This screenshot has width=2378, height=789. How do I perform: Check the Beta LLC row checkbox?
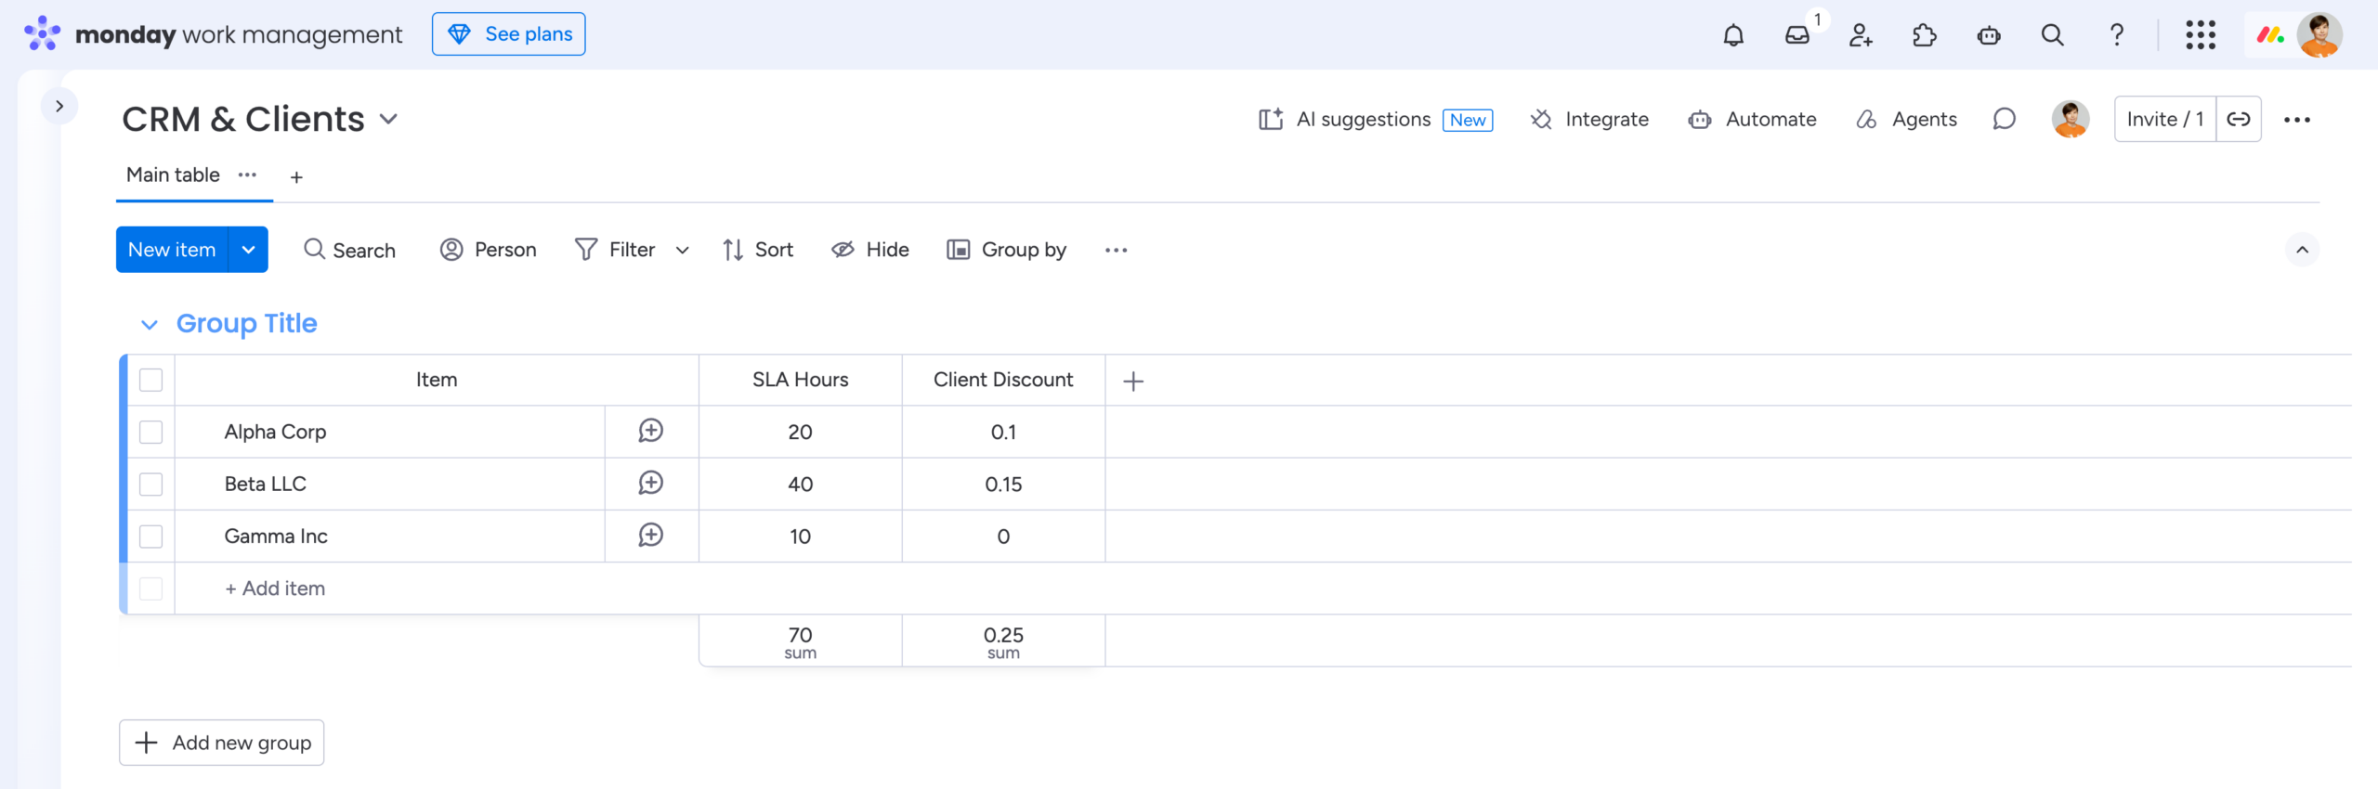pos(150,485)
